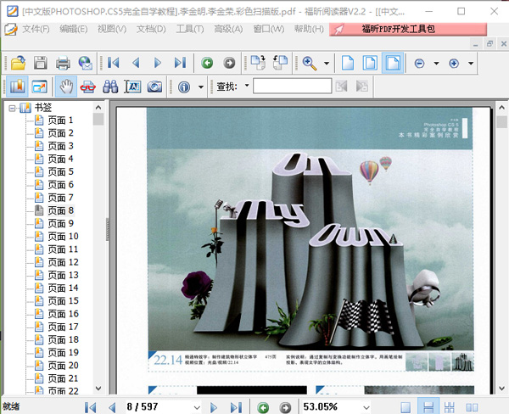Open dropdown next to info icon
The height and width of the screenshot is (414, 509).
pos(201,87)
